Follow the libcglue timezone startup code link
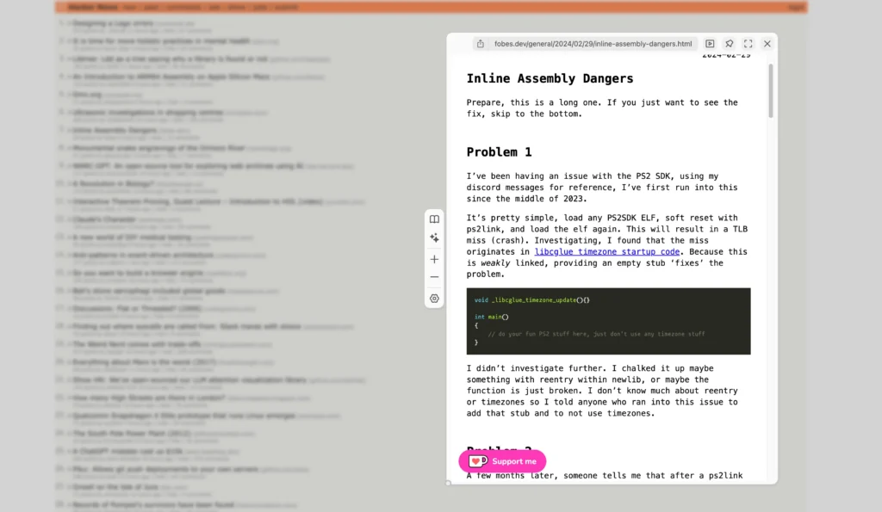 [x=607, y=251]
